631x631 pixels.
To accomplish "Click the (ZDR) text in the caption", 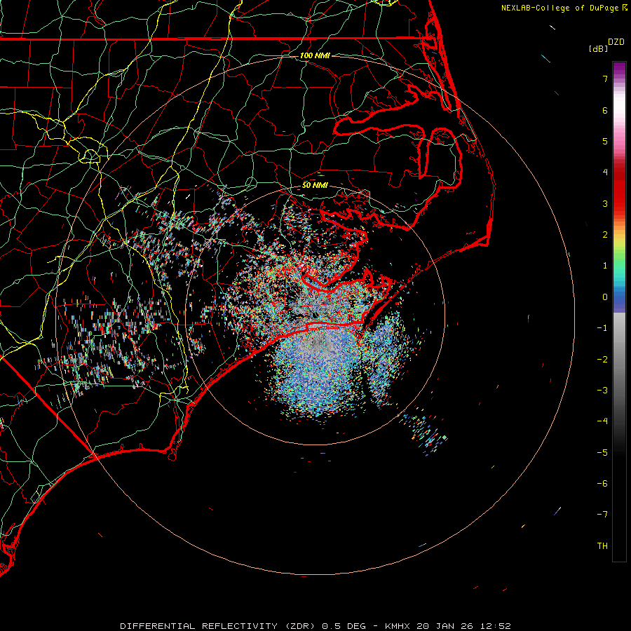I will pos(301,626).
